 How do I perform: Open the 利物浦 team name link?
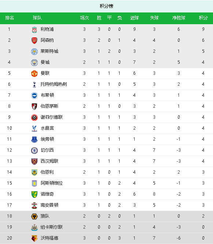click(47, 29)
